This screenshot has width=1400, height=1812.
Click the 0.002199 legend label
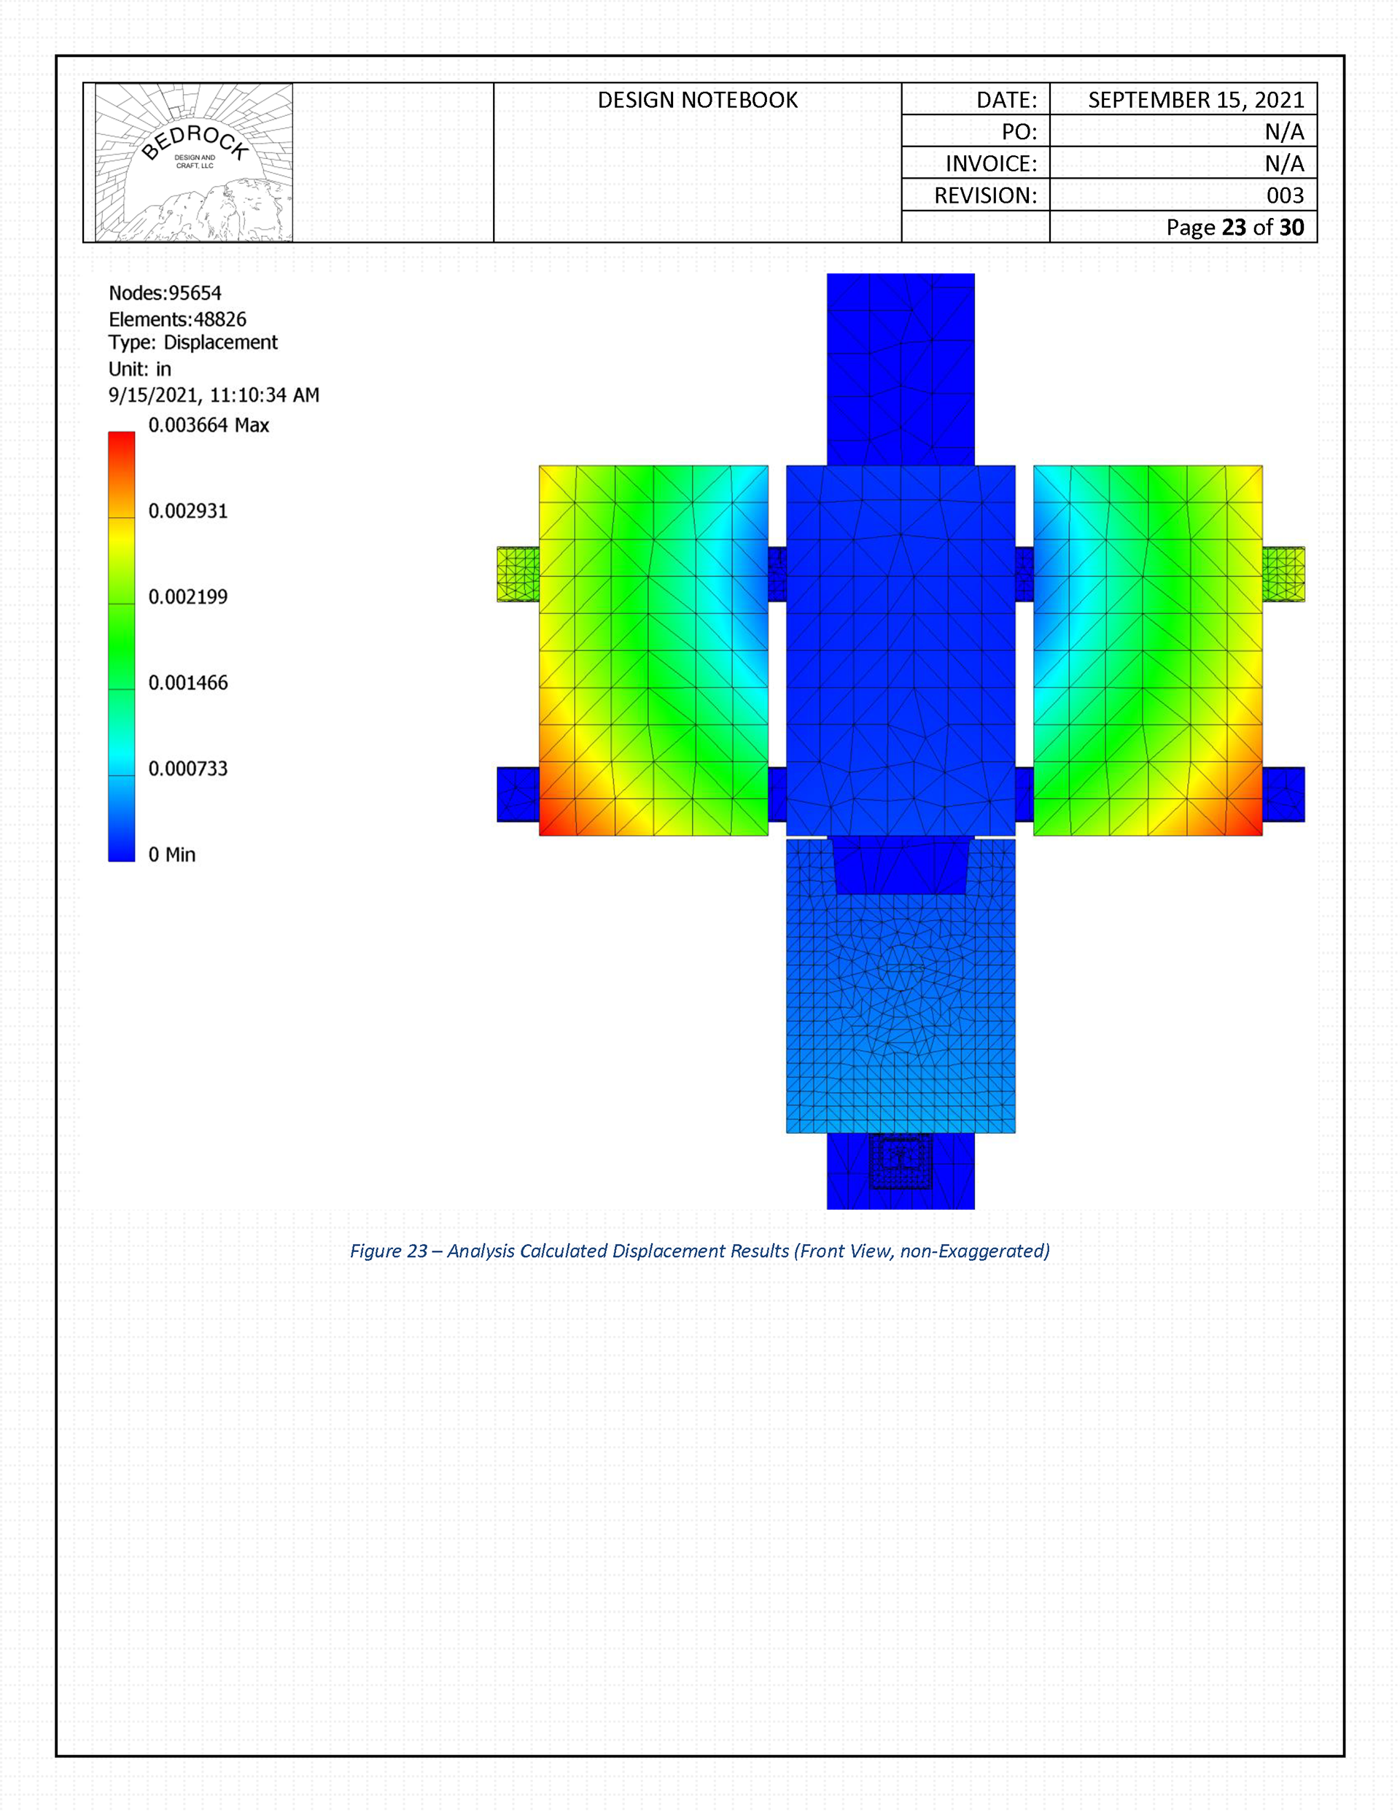click(187, 597)
